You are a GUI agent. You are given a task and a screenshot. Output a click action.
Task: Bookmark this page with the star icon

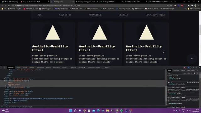coord(171,6)
